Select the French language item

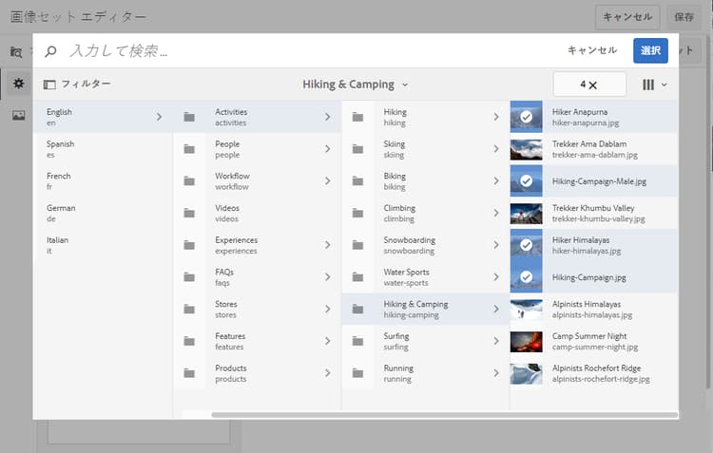click(103, 180)
